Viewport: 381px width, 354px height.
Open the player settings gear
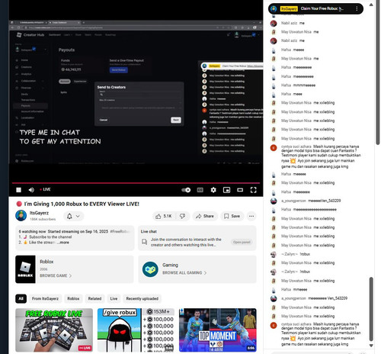click(213, 190)
